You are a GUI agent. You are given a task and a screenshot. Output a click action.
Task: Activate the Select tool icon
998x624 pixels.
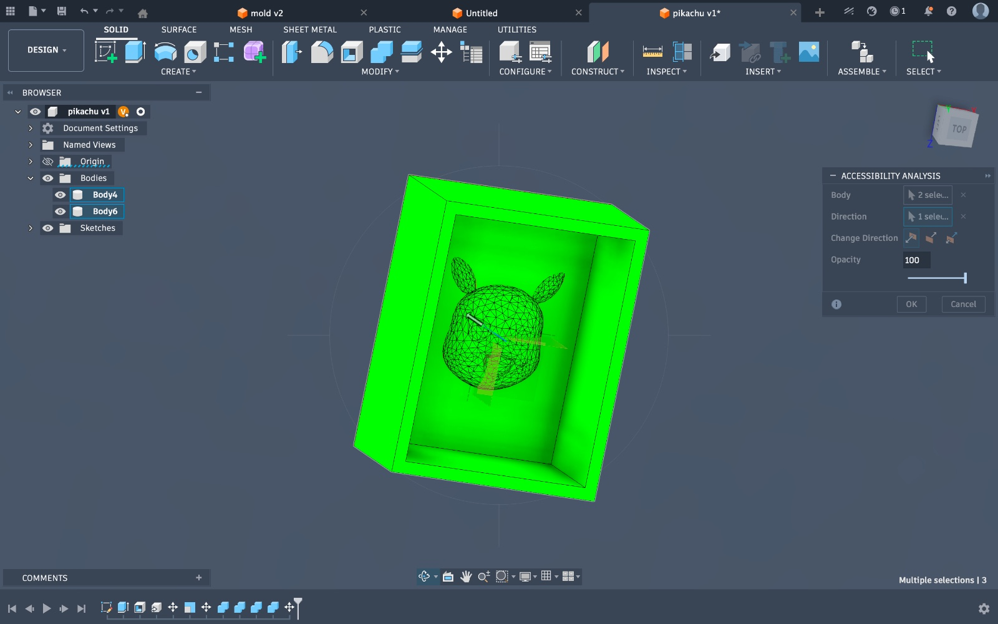[923, 52]
